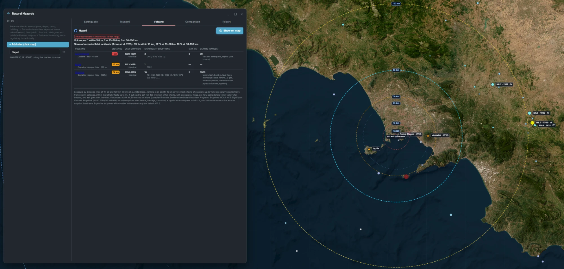Go to the Comparison tab
Viewport: 564px width, 269px height.
pos(193,22)
